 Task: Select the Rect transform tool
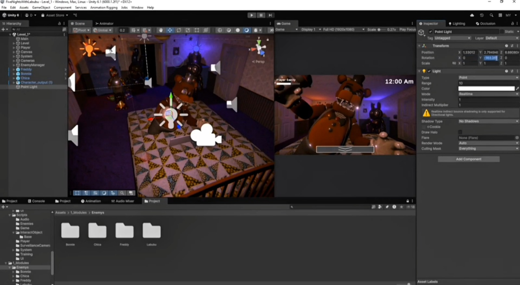(x=197, y=30)
